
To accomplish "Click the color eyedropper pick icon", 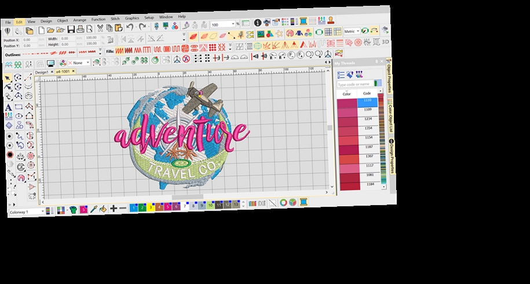I will [94, 209].
